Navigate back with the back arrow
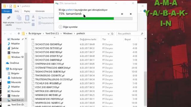 coord(5,34)
